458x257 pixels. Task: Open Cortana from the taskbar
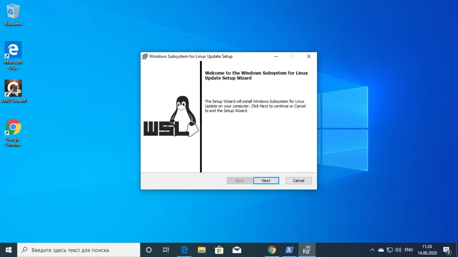tap(149, 250)
